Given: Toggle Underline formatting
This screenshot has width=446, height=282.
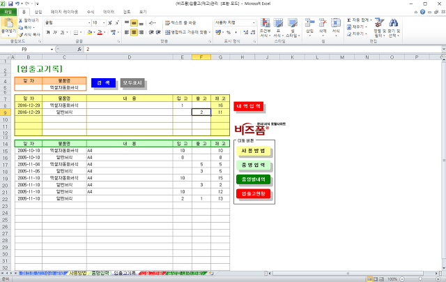Looking at the screenshot, I should point(62,32).
